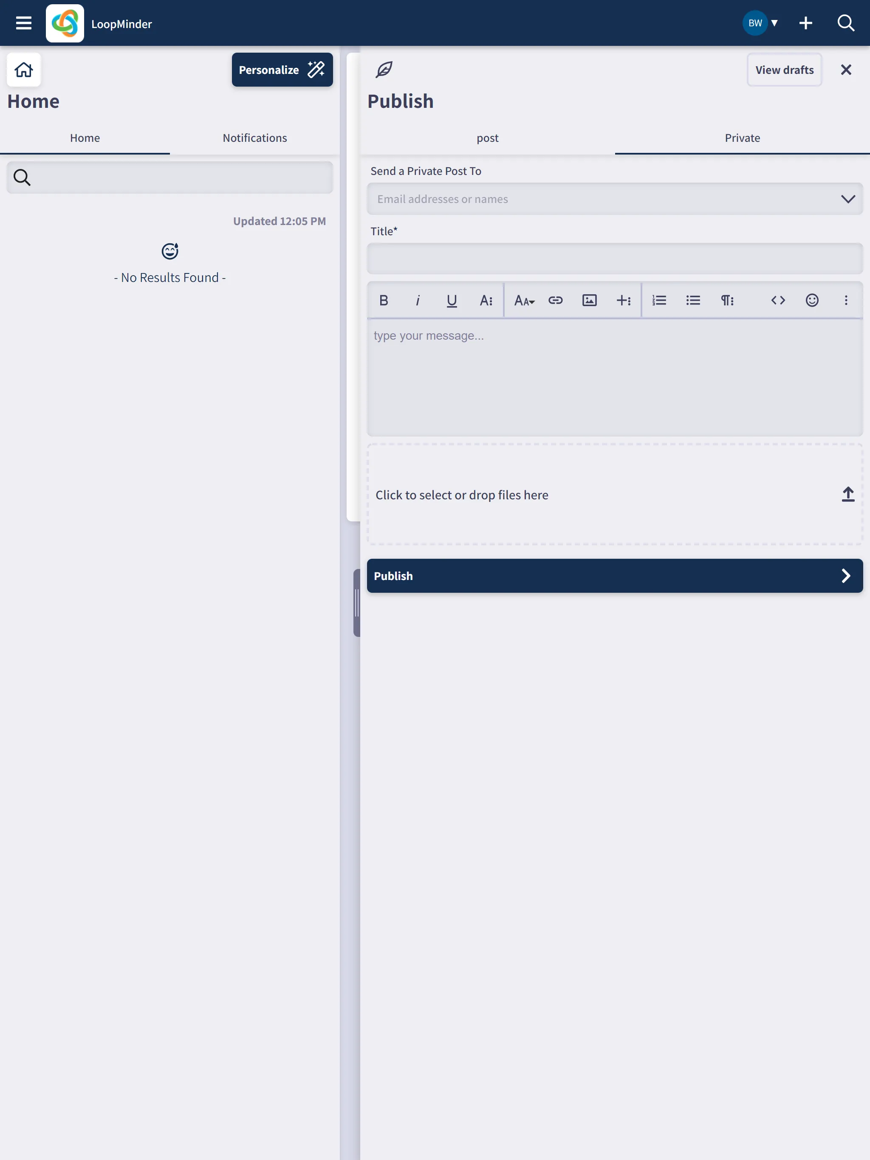870x1160 pixels.
Task: Switch to the post tab
Action: [488, 138]
